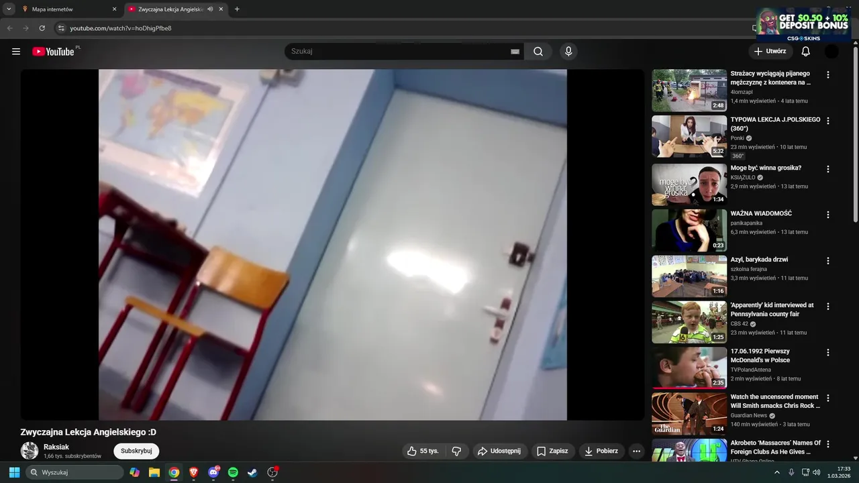The height and width of the screenshot is (483, 859).
Task: Go to the YouTube home logo
Action: point(53,52)
